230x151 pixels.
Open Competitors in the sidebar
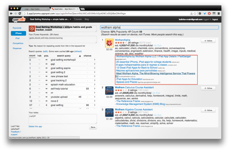[18, 43]
